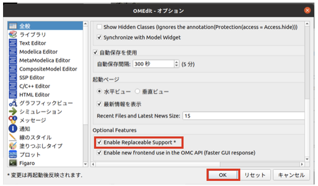Viewport: 318px width, 186px height.
Task: Click the horizontal scrollbar thumb
Action: pyautogui.click(x=158, y=164)
